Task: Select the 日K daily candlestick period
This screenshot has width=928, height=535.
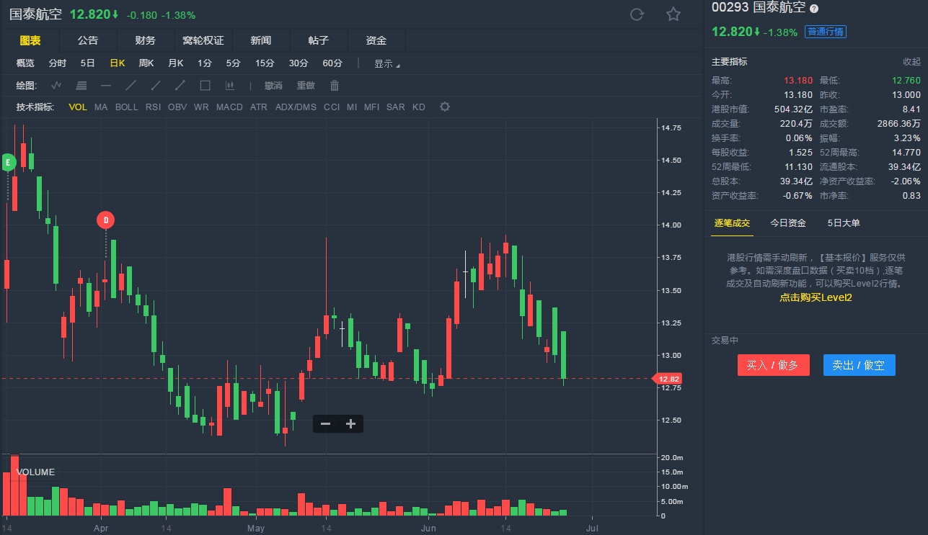Action: pyautogui.click(x=118, y=63)
